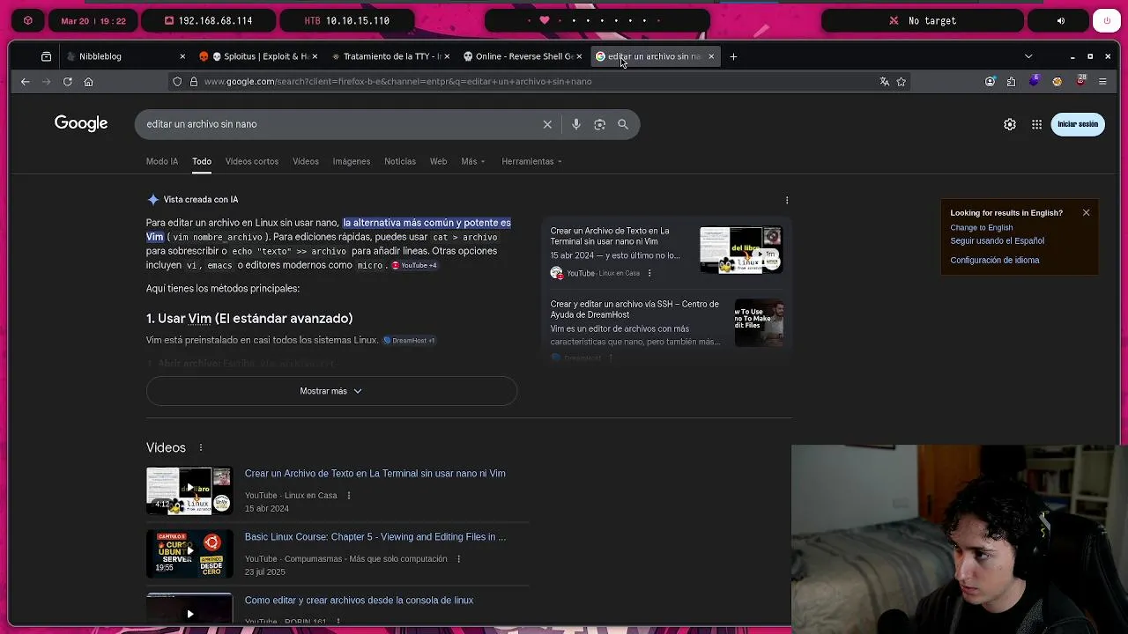
Task: Open Configuración de idioma link
Action: tap(994, 260)
